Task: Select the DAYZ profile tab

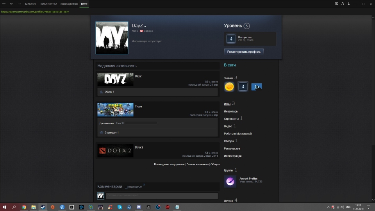Action: tap(84, 4)
